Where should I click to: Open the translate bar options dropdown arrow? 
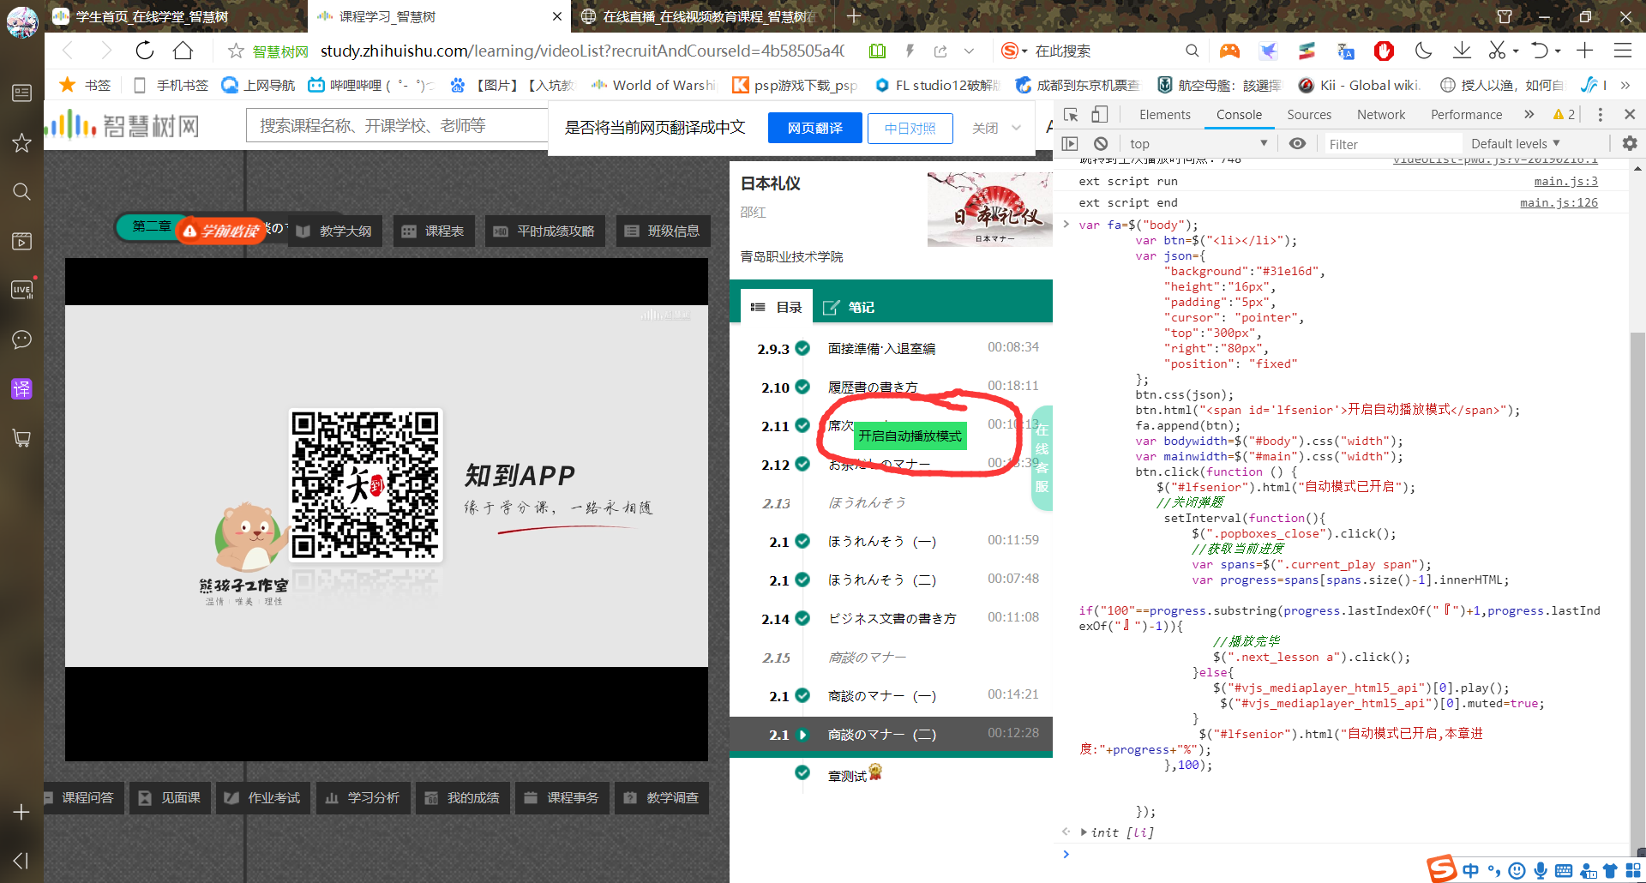coord(1017,128)
